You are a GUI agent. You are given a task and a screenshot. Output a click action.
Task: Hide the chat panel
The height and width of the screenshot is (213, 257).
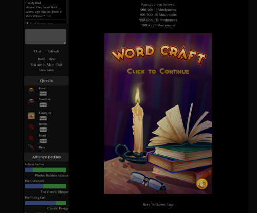(52, 59)
